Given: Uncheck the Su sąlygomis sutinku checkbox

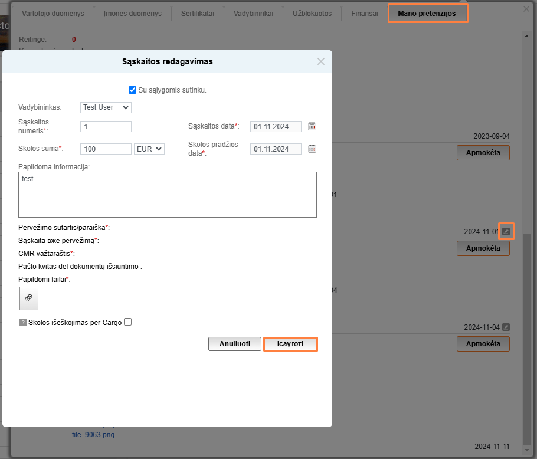Looking at the screenshot, I should tap(133, 90).
